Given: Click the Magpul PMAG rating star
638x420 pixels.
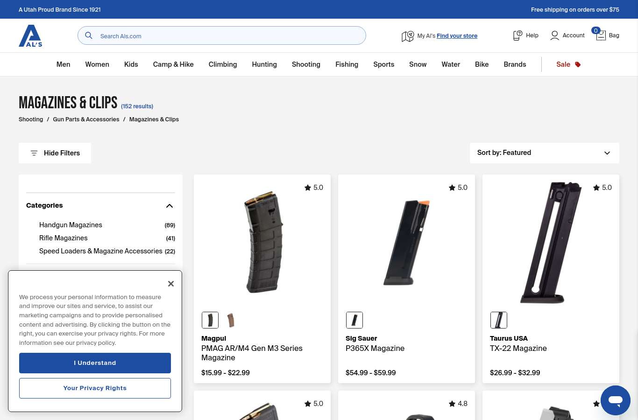Looking at the screenshot, I should [x=308, y=188].
